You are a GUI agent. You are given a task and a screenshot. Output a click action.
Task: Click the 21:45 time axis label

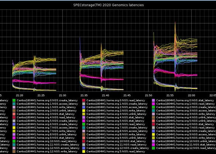[x=127, y=96]
